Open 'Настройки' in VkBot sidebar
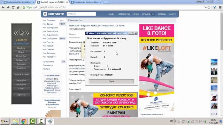 [21, 81]
